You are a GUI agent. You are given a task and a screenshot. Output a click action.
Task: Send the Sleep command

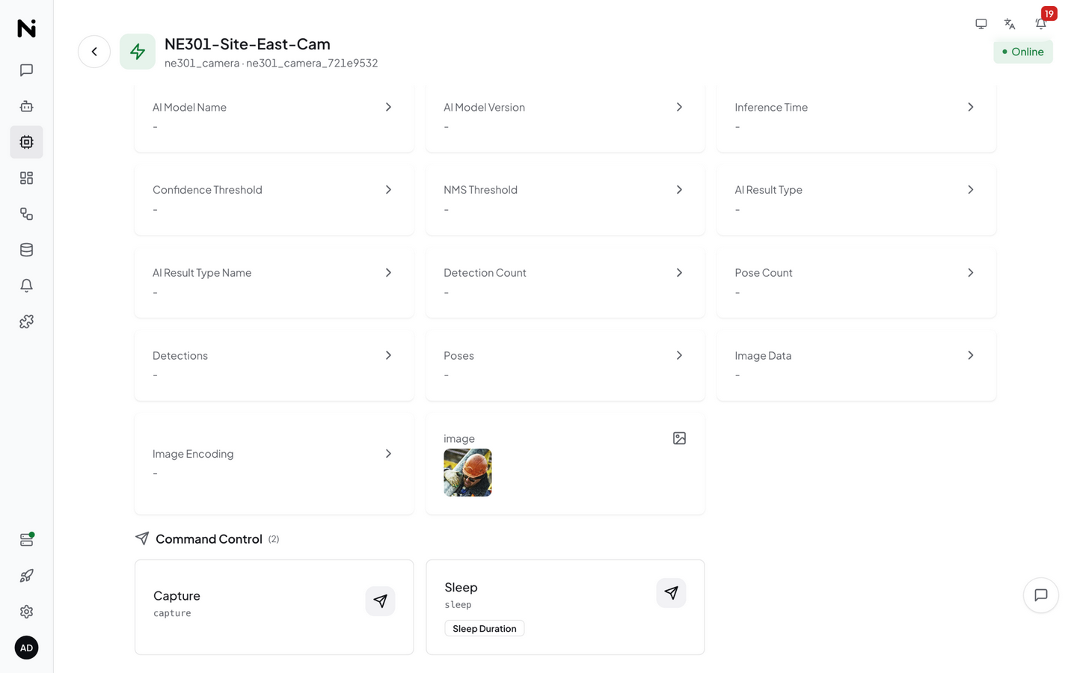click(x=671, y=593)
